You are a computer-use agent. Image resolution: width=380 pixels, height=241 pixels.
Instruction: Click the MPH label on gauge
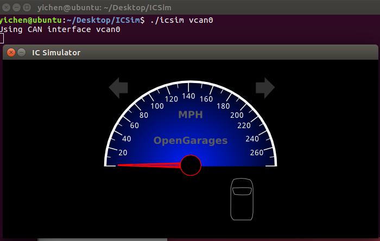(191, 115)
